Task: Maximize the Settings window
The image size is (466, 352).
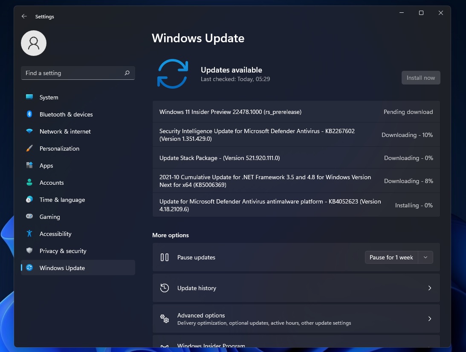Action: [x=421, y=13]
